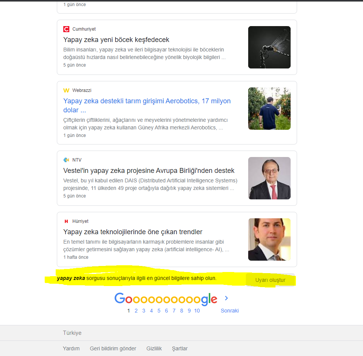Click the "Sonraki" pagination link
Viewport: 363px width, 356px height.
tap(230, 310)
